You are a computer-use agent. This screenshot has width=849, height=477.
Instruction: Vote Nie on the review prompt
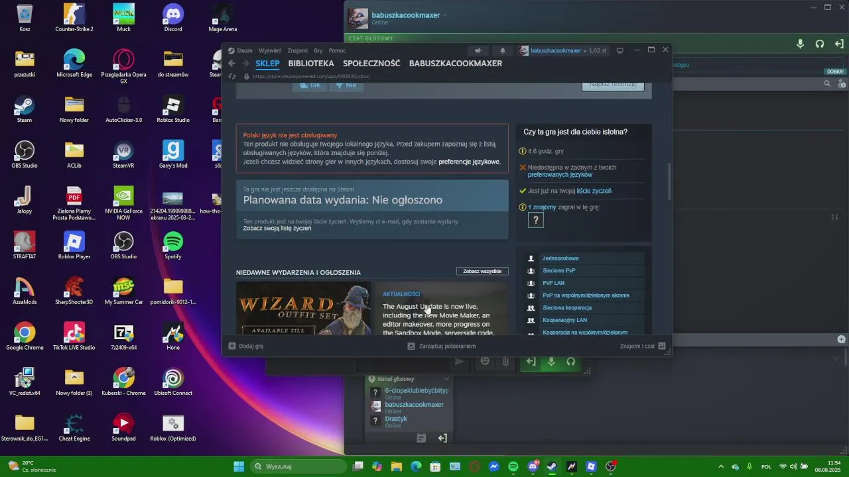(x=346, y=85)
